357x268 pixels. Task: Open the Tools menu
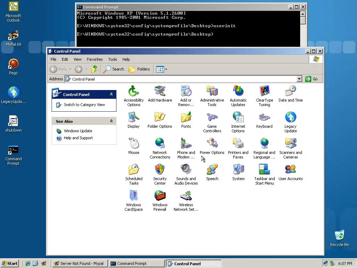click(x=113, y=59)
